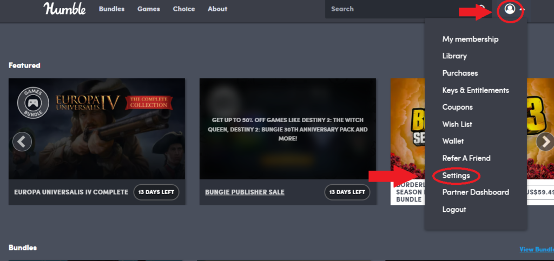Click the View Bundles link
This screenshot has width=554, height=261.
(x=537, y=249)
